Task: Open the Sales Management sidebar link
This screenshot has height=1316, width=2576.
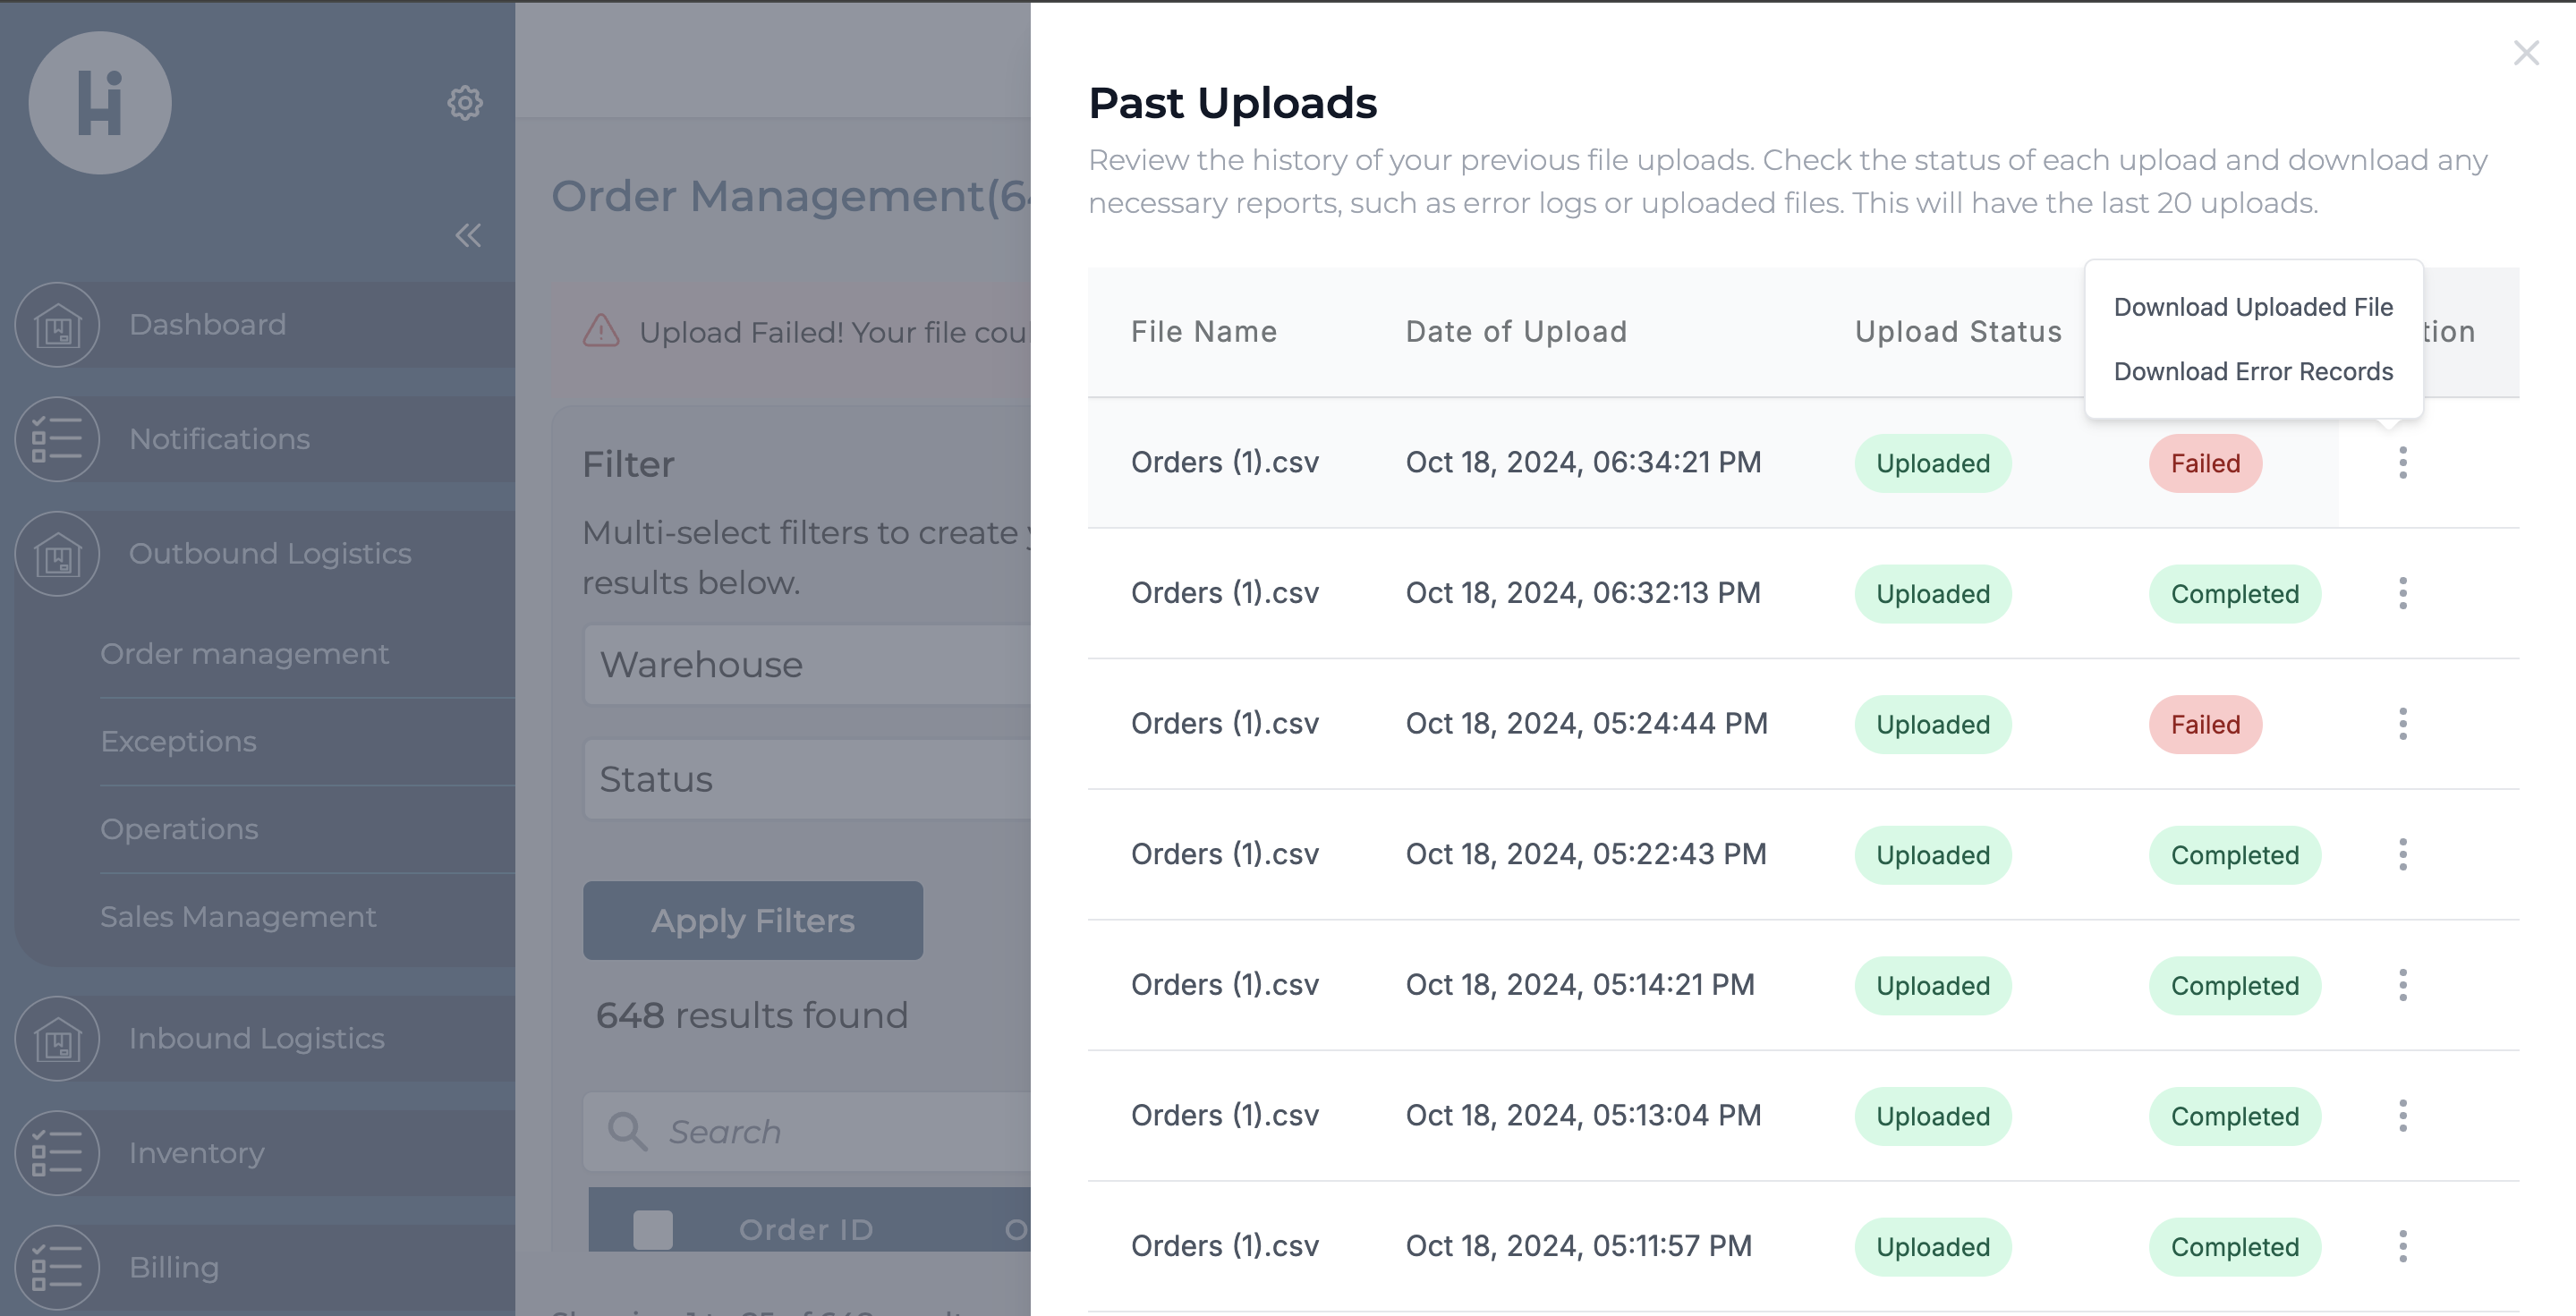Action: [238, 916]
